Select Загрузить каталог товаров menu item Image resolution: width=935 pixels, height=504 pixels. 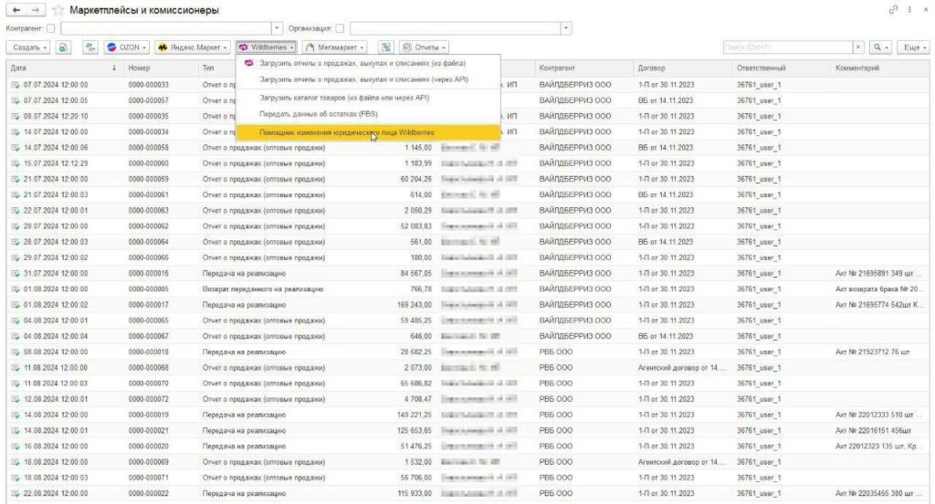pyautogui.click(x=344, y=97)
